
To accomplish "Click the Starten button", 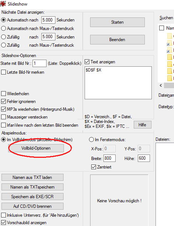I will point(117,22).
